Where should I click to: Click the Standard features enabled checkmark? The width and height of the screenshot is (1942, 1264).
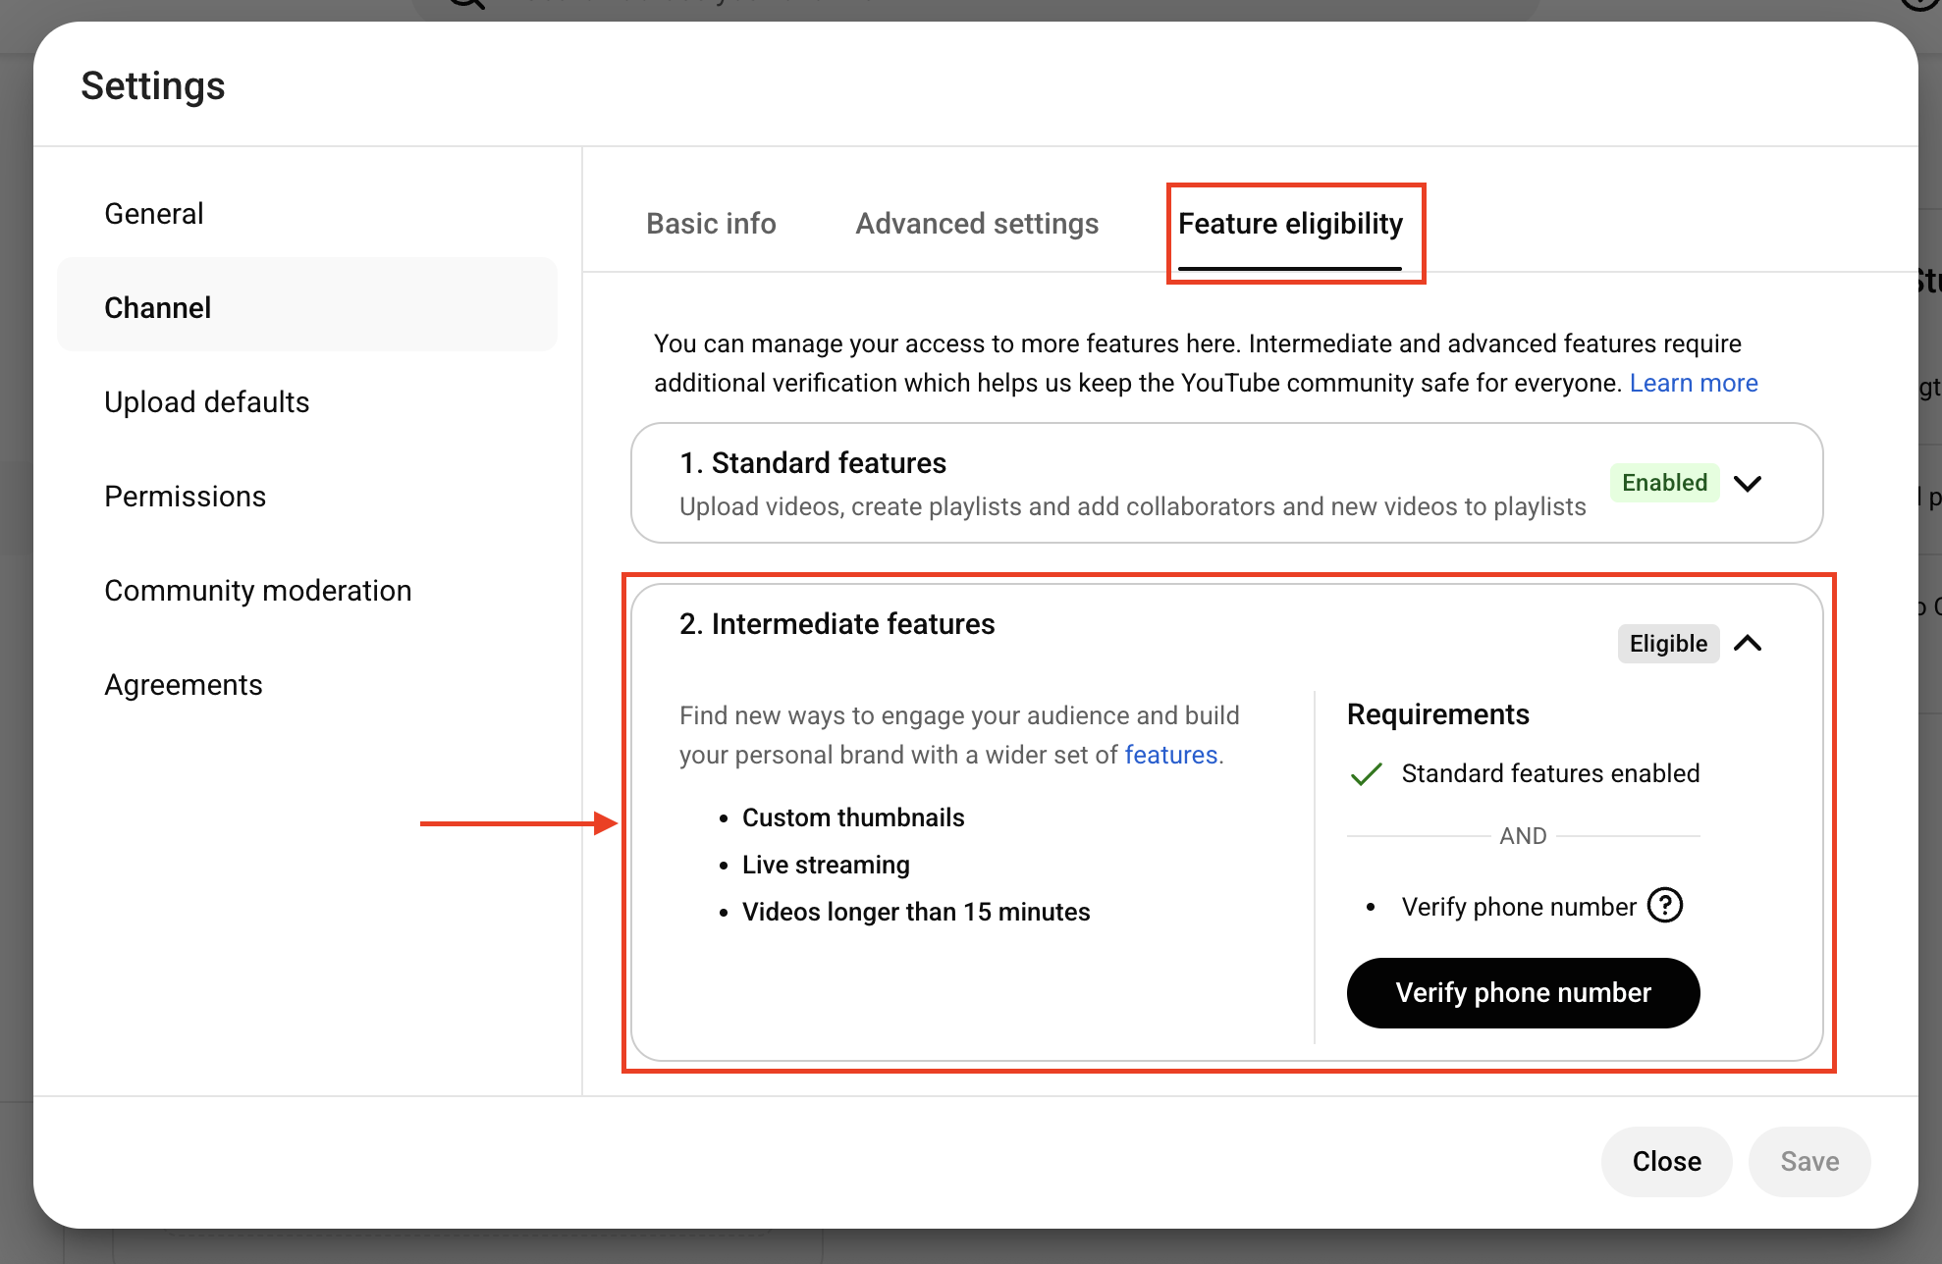pyautogui.click(x=1367, y=774)
